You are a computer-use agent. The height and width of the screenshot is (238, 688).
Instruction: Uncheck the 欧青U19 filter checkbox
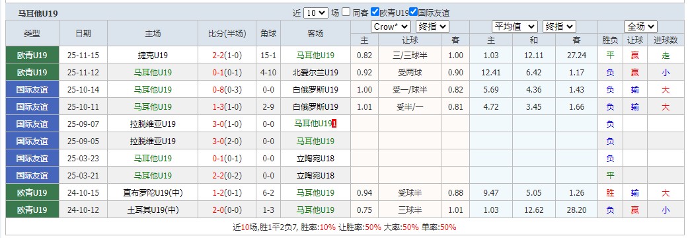pos(375,12)
